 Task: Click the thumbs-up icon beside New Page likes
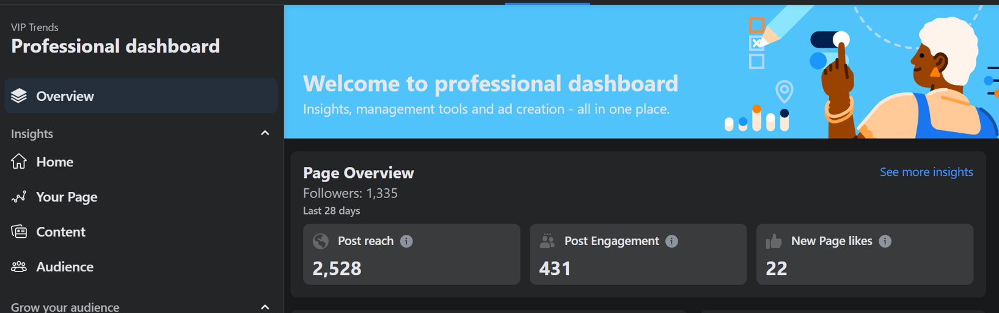(x=774, y=241)
